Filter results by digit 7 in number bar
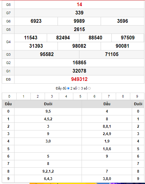 click(109, 96)
